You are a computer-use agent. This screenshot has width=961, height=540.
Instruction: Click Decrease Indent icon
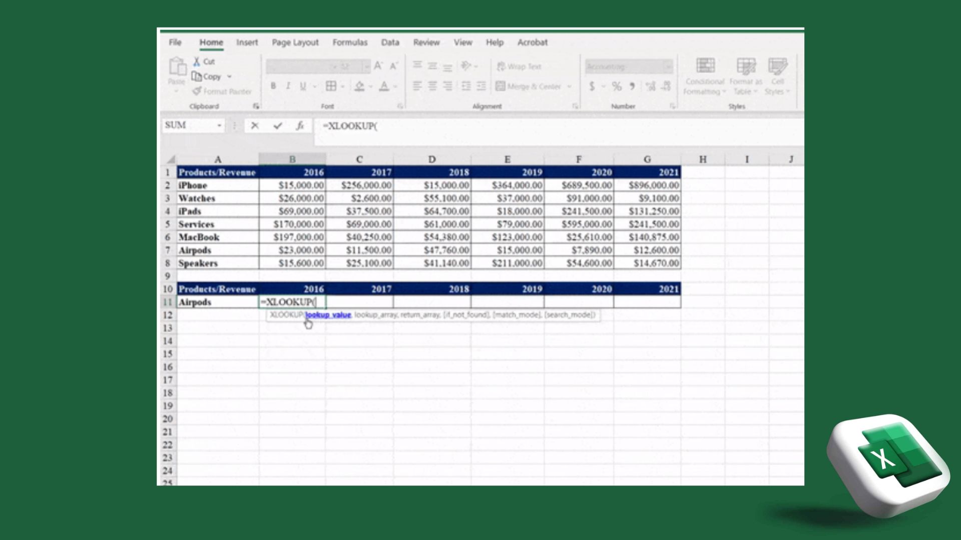click(x=466, y=86)
